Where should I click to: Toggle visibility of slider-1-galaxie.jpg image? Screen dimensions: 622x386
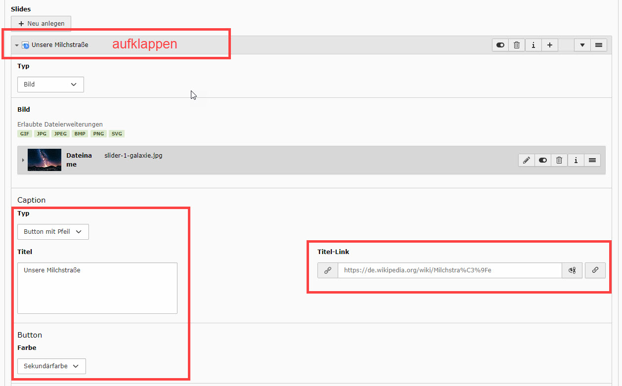coord(543,160)
